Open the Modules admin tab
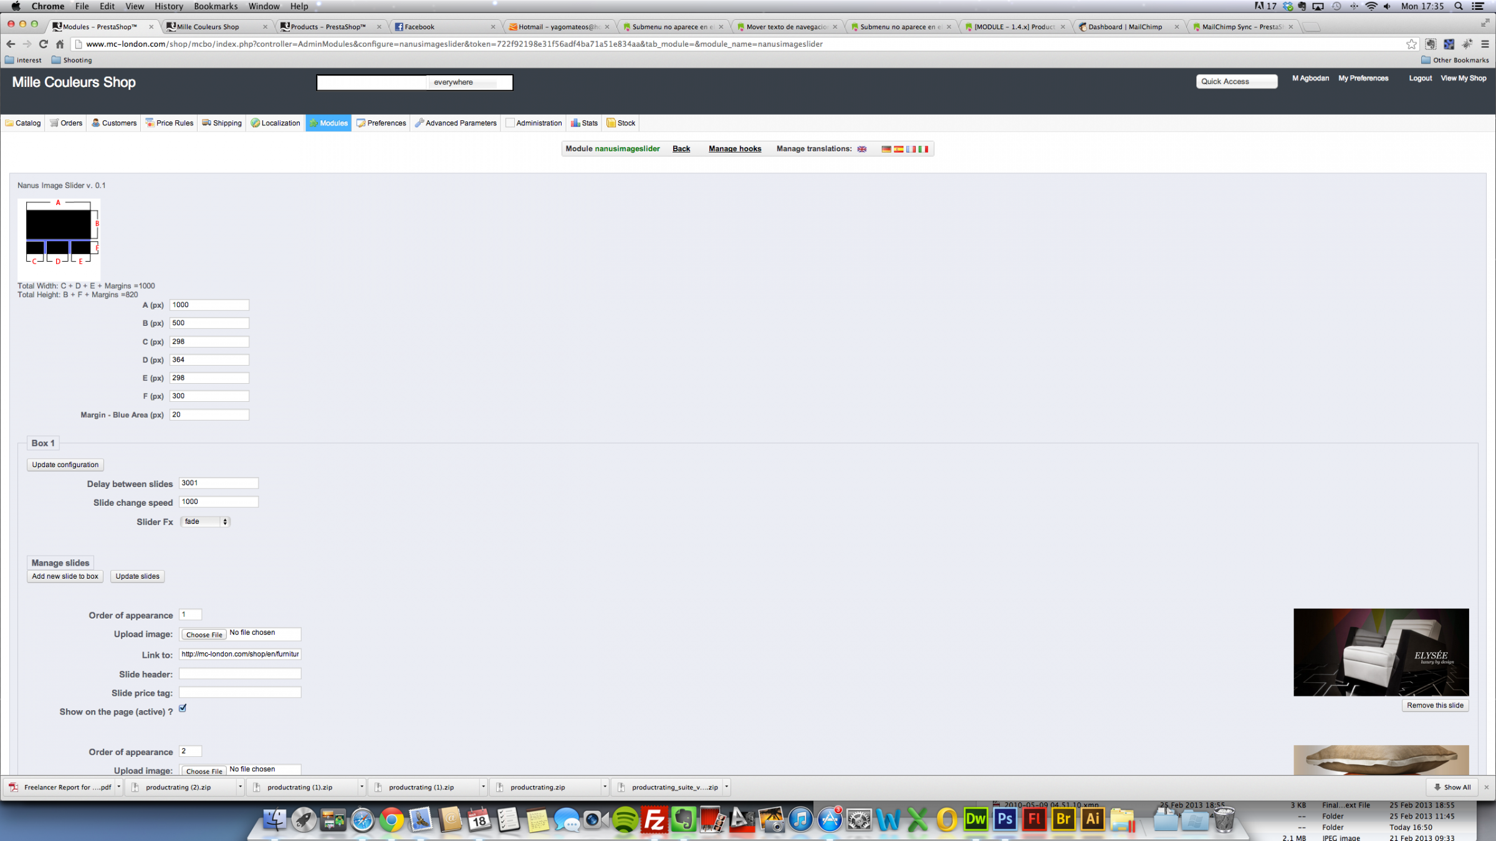The image size is (1496, 841). click(328, 123)
